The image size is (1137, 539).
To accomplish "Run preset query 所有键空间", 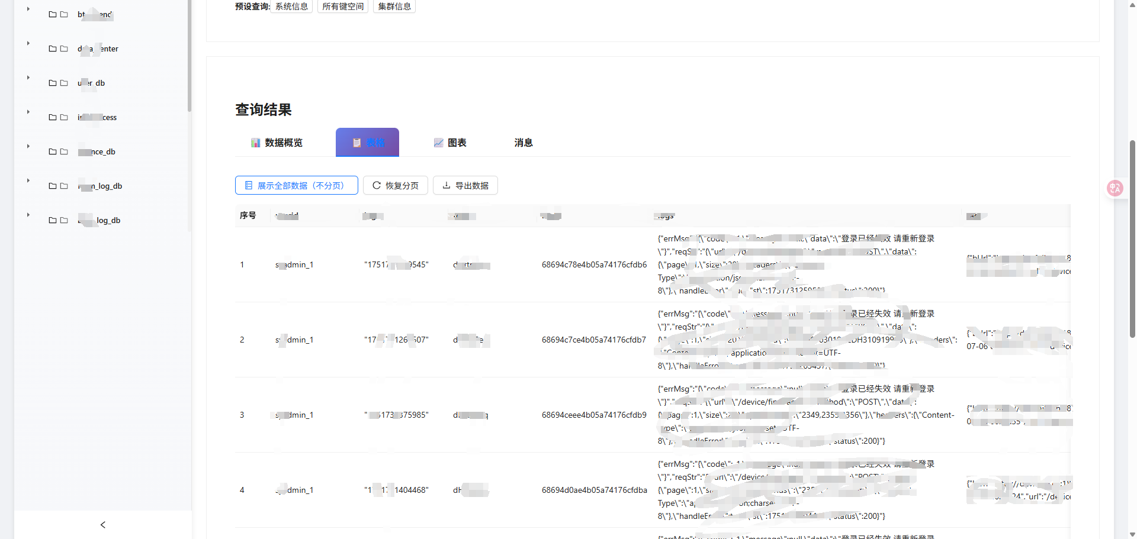I will 343,7.
